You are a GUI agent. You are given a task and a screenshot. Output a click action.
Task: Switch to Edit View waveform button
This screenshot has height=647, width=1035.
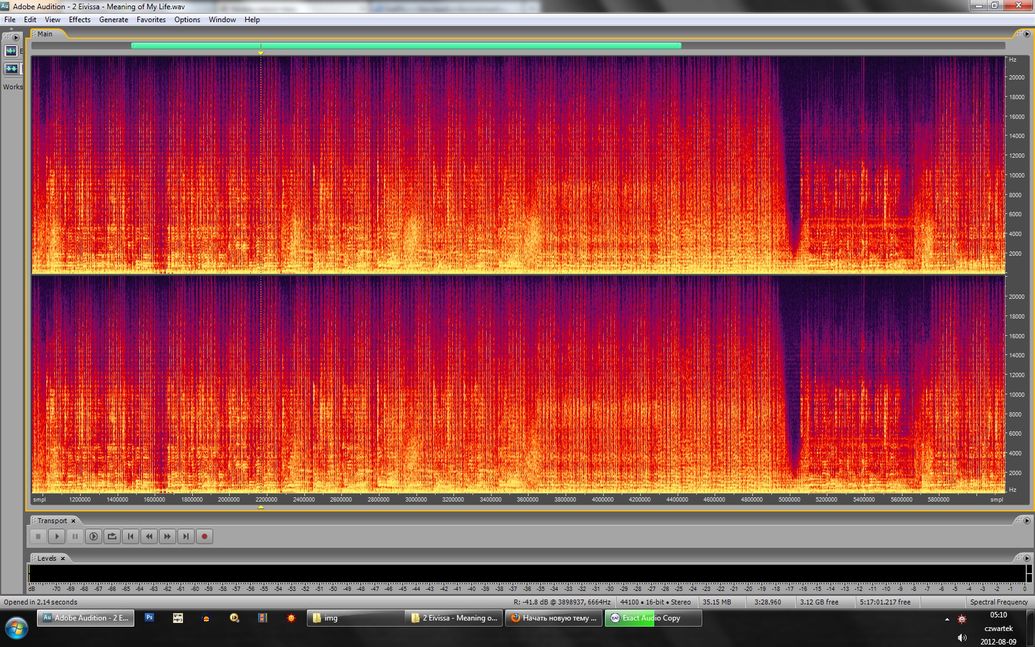tap(11, 51)
